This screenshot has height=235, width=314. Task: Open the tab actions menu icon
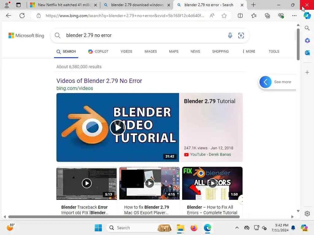coord(18,5)
